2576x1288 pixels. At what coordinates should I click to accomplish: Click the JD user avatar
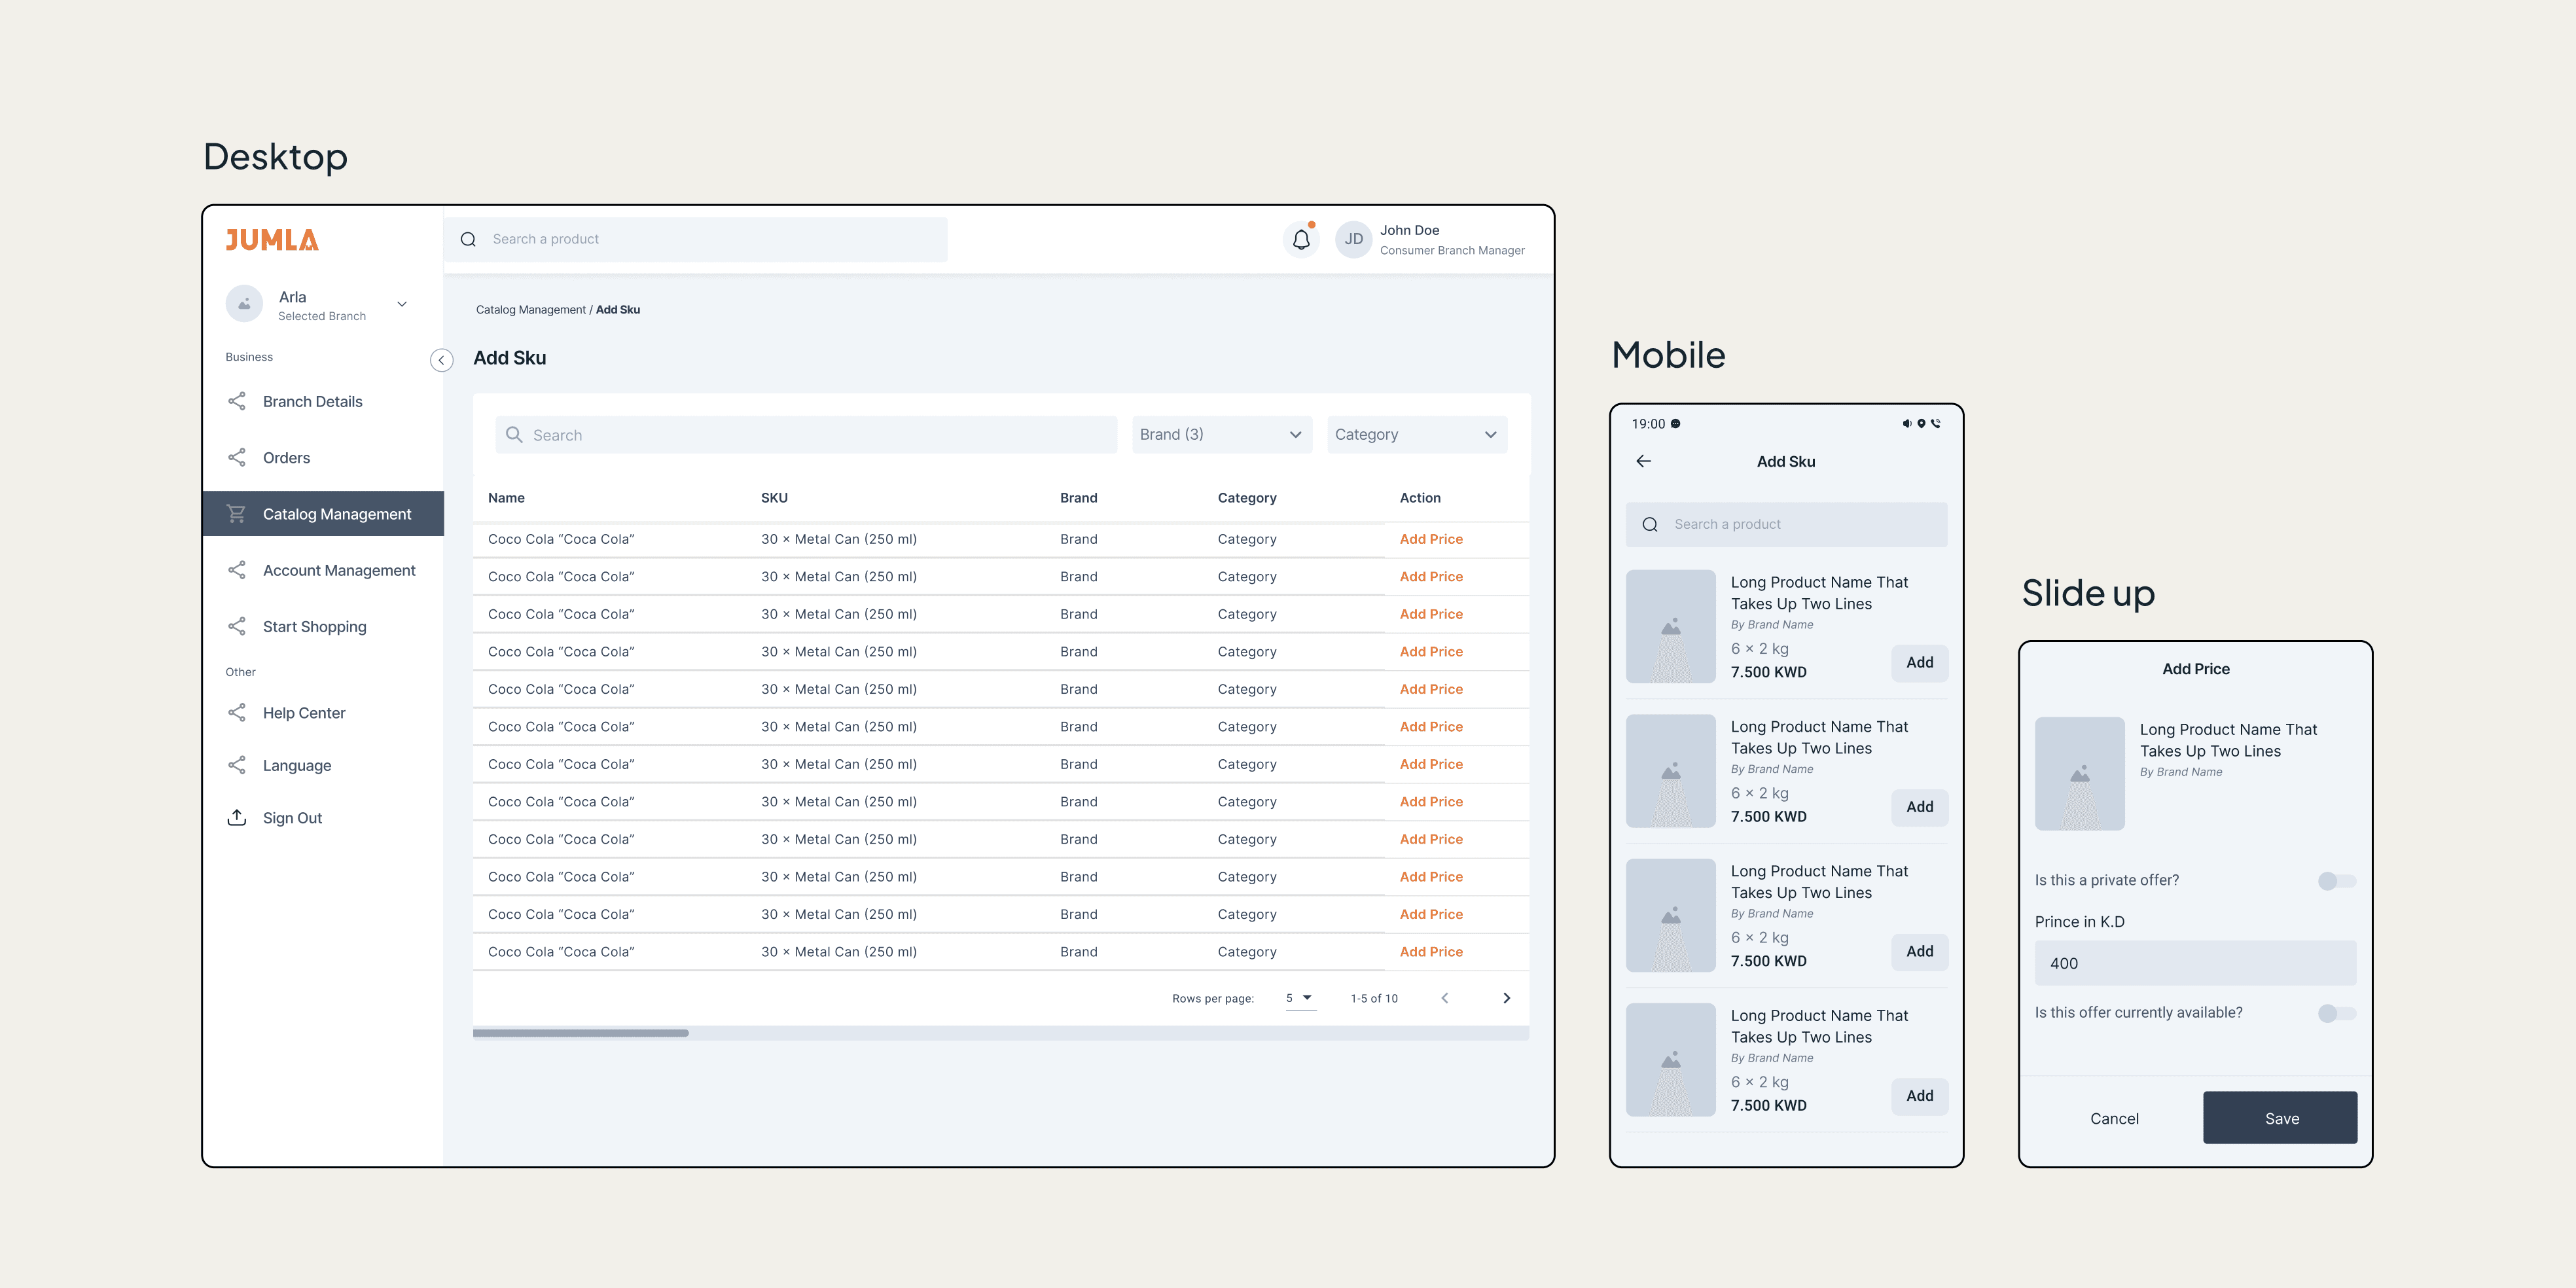pyautogui.click(x=1353, y=240)
